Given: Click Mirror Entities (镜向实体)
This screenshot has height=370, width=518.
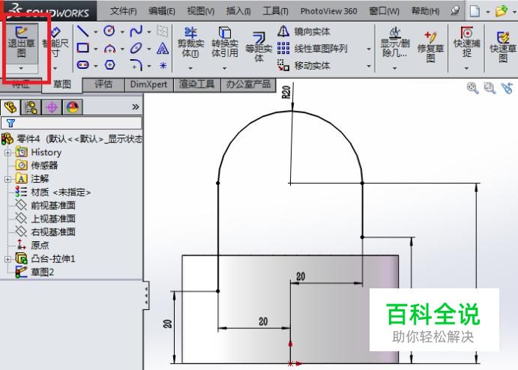Looking at the screenshot, I should (x=304, y=31).
